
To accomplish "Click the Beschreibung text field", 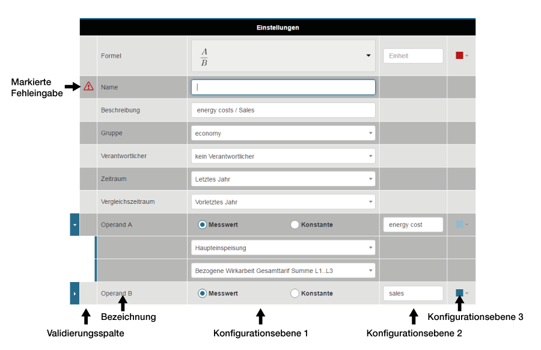I will (x=283, y=110).
